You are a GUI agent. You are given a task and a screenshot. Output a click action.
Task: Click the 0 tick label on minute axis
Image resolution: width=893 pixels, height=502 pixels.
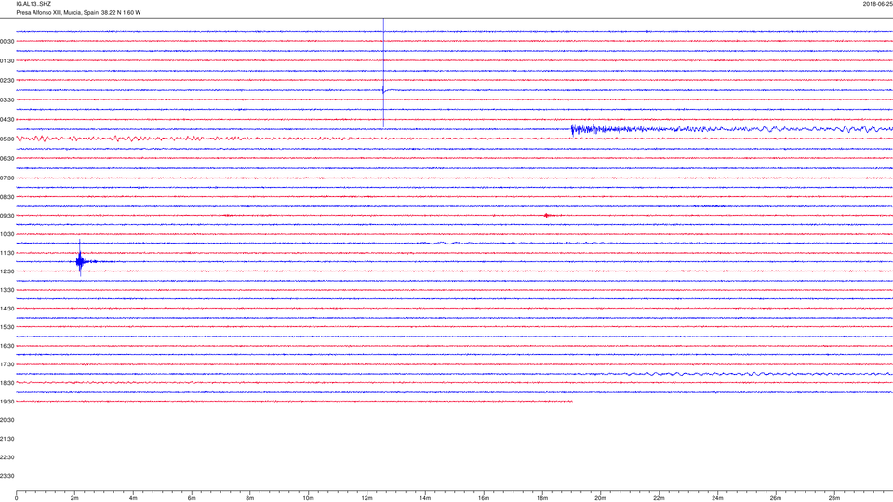point(17,498)
